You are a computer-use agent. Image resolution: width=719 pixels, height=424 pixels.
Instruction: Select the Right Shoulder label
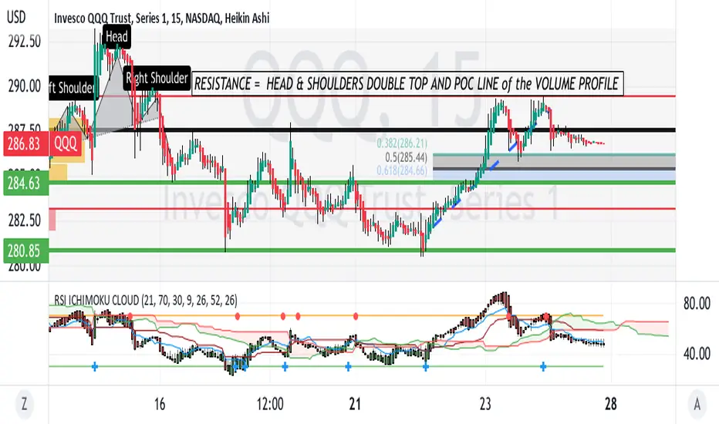click(157, 79)
